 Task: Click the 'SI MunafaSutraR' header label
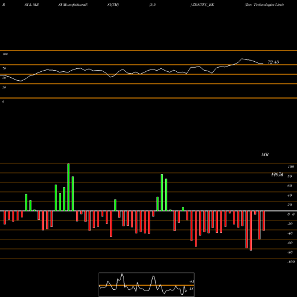(x=73, y=5)
